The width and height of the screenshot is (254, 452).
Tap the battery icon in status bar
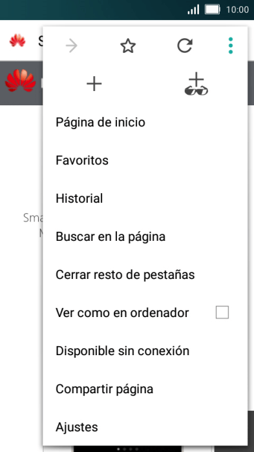213,10
